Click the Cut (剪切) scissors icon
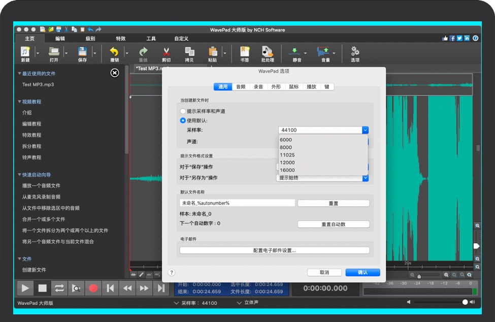Viewport: 495px width, 322px height. (166, 51)
